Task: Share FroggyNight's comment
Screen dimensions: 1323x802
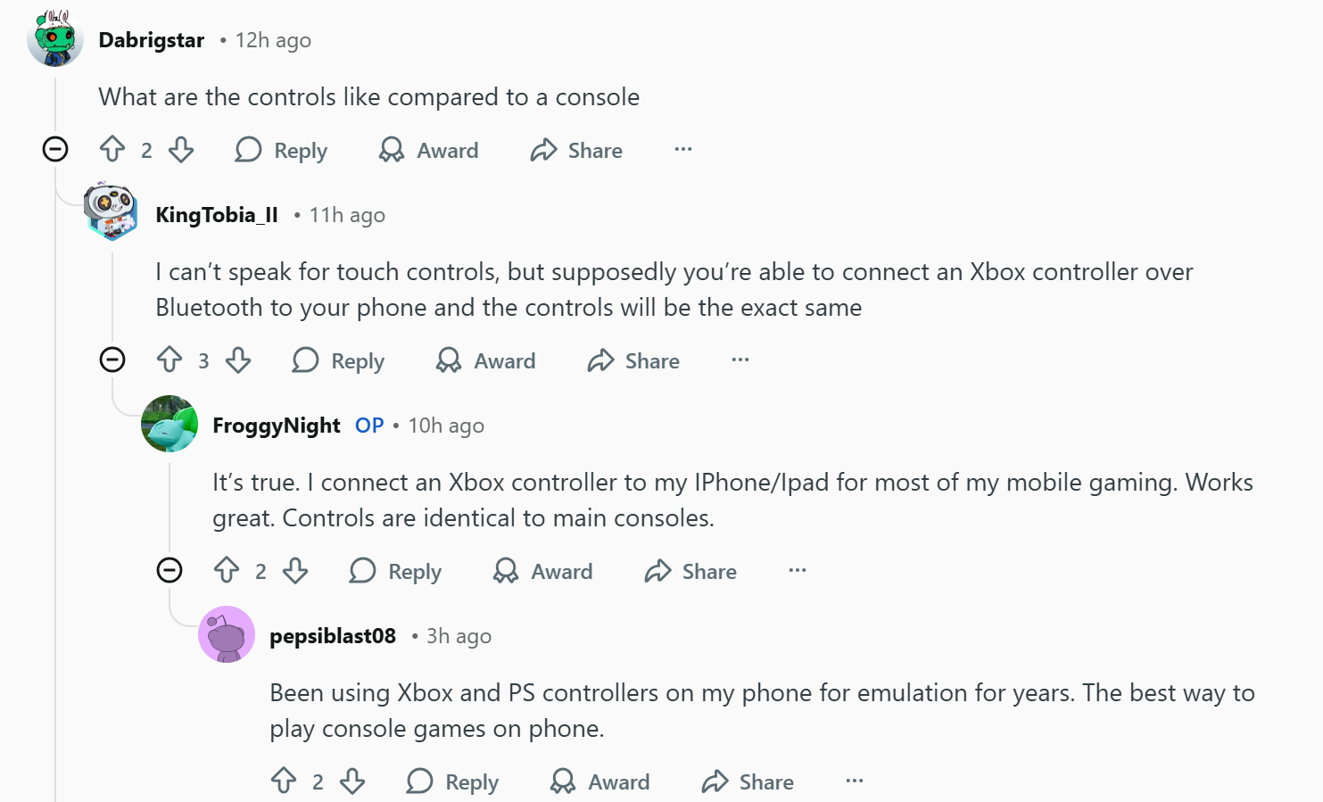Action: point(690,571)
